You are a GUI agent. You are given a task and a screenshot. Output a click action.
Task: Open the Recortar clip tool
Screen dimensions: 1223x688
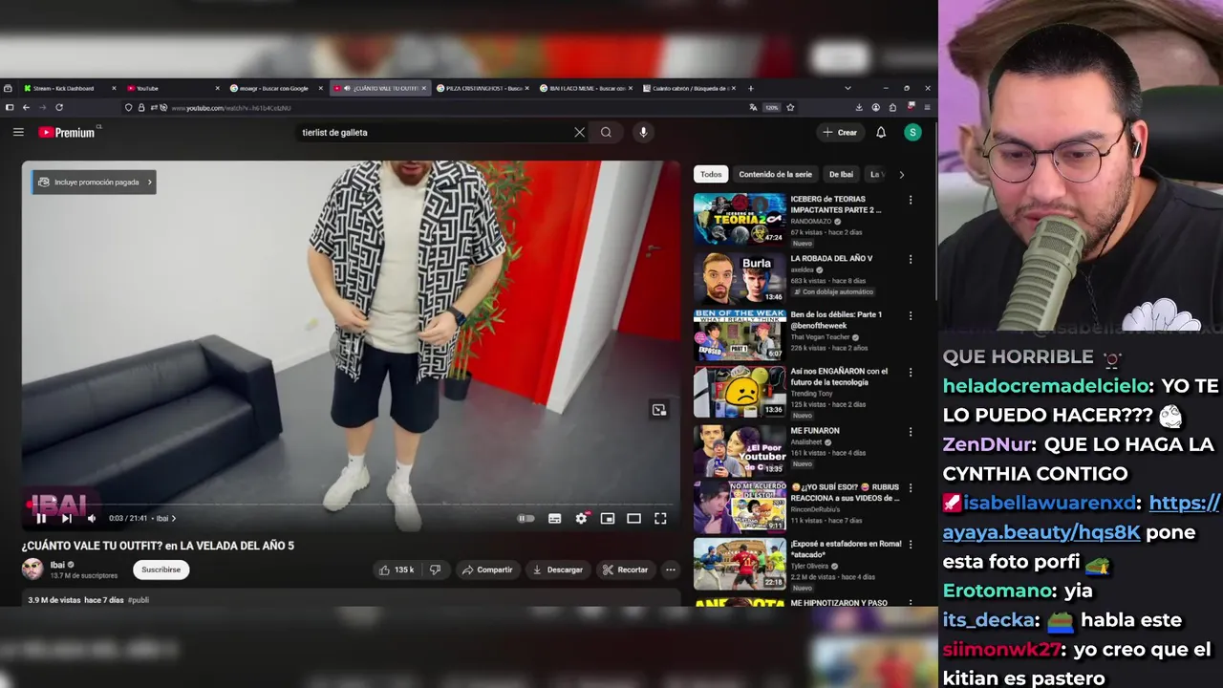coord(625,570)
